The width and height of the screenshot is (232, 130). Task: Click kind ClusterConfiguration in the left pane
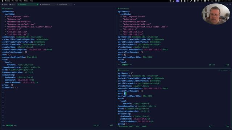click(18, 70)
